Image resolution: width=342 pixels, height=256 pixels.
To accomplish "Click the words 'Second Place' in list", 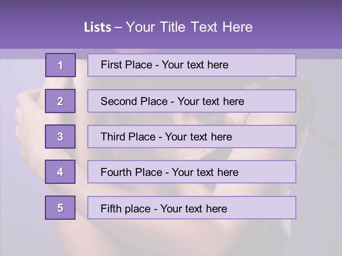I will click(134, 101).
